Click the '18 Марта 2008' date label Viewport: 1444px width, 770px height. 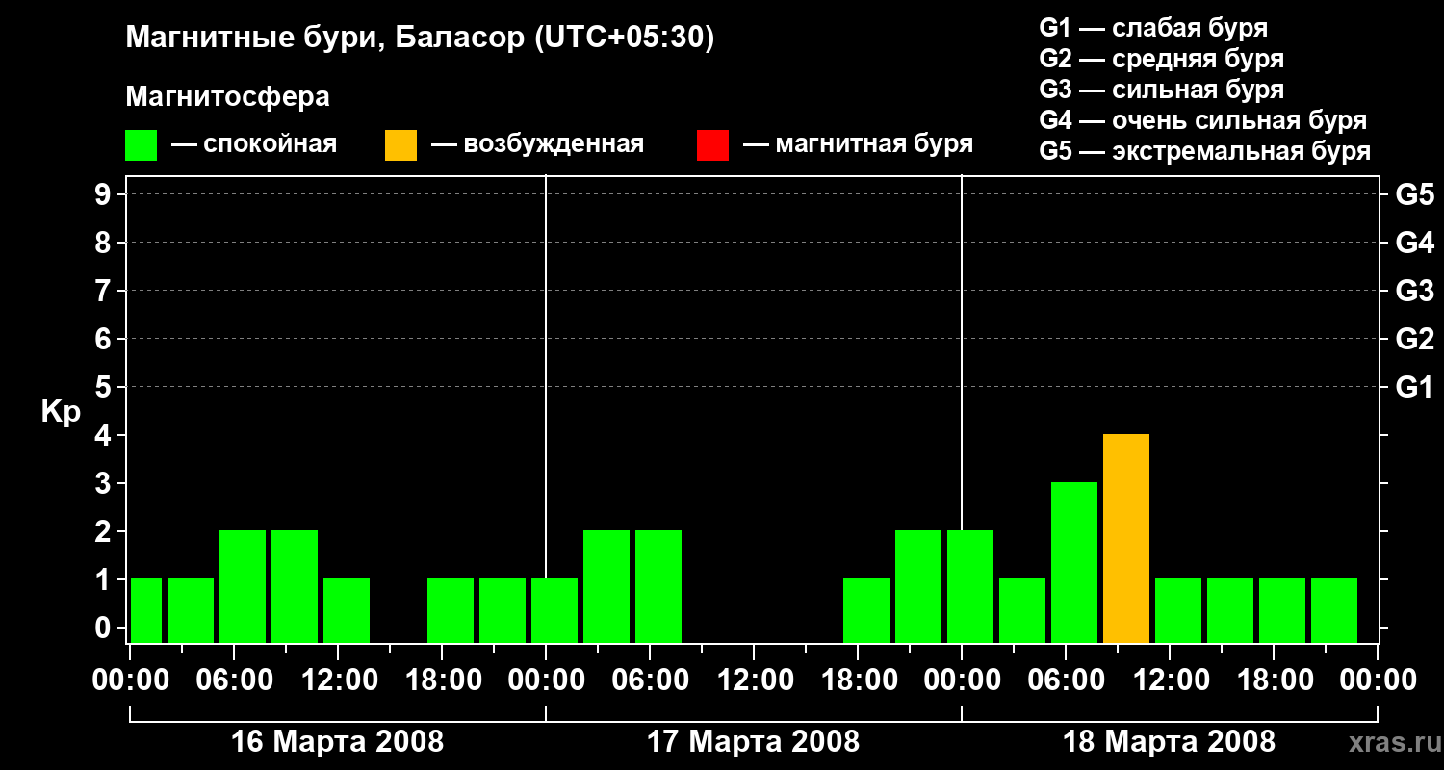coord(1170,742)
